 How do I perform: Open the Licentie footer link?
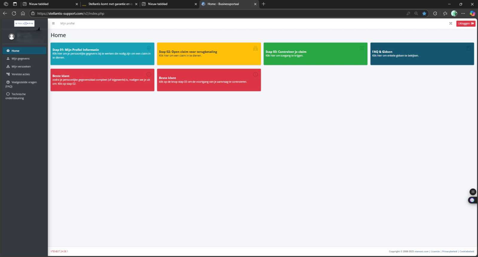435,251
